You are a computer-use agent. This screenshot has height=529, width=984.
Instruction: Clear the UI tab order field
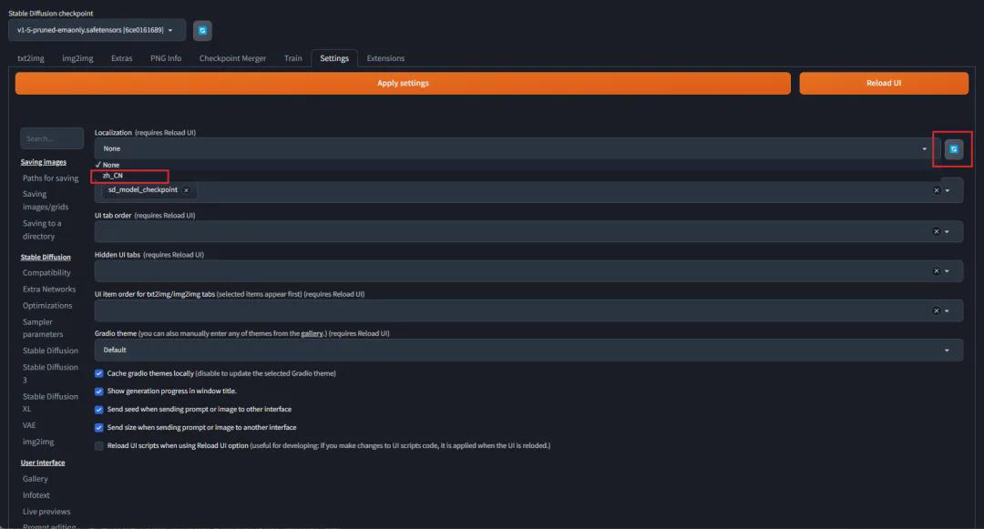click(936, 231)
